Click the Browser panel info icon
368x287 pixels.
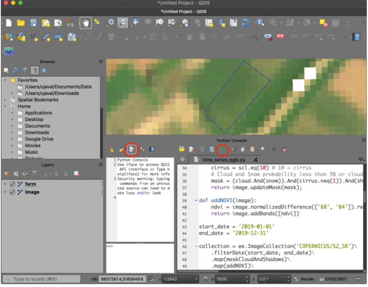coord(44,71)
